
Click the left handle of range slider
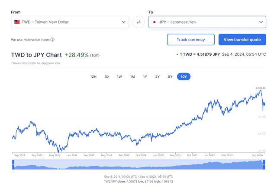13,164
